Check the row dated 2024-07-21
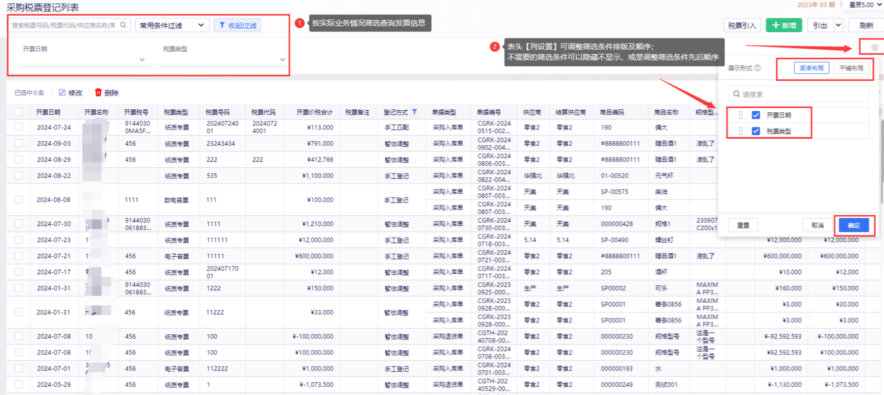This screenshot has height=395, width=884. pyautogui.click(x=18, y=256)
